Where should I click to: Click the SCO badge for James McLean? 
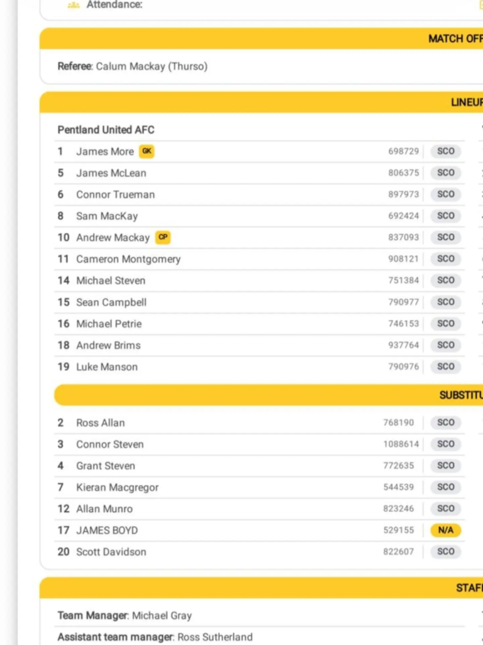point(446,173)
